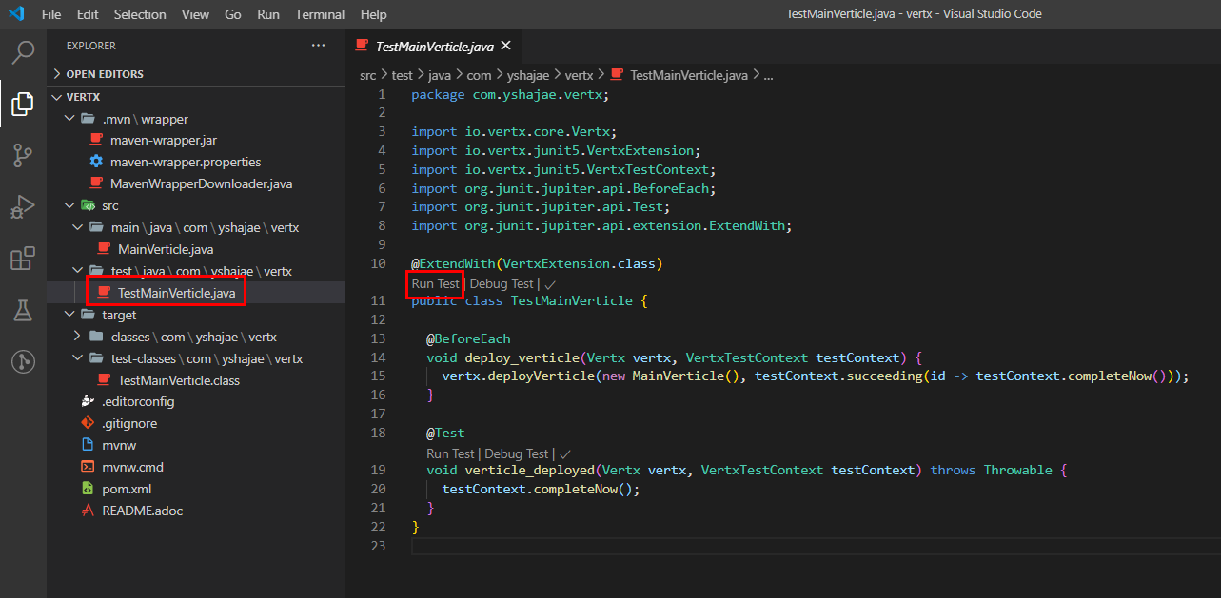
Task: Open the Search view in activity bar
Action: tap(23, 52)
